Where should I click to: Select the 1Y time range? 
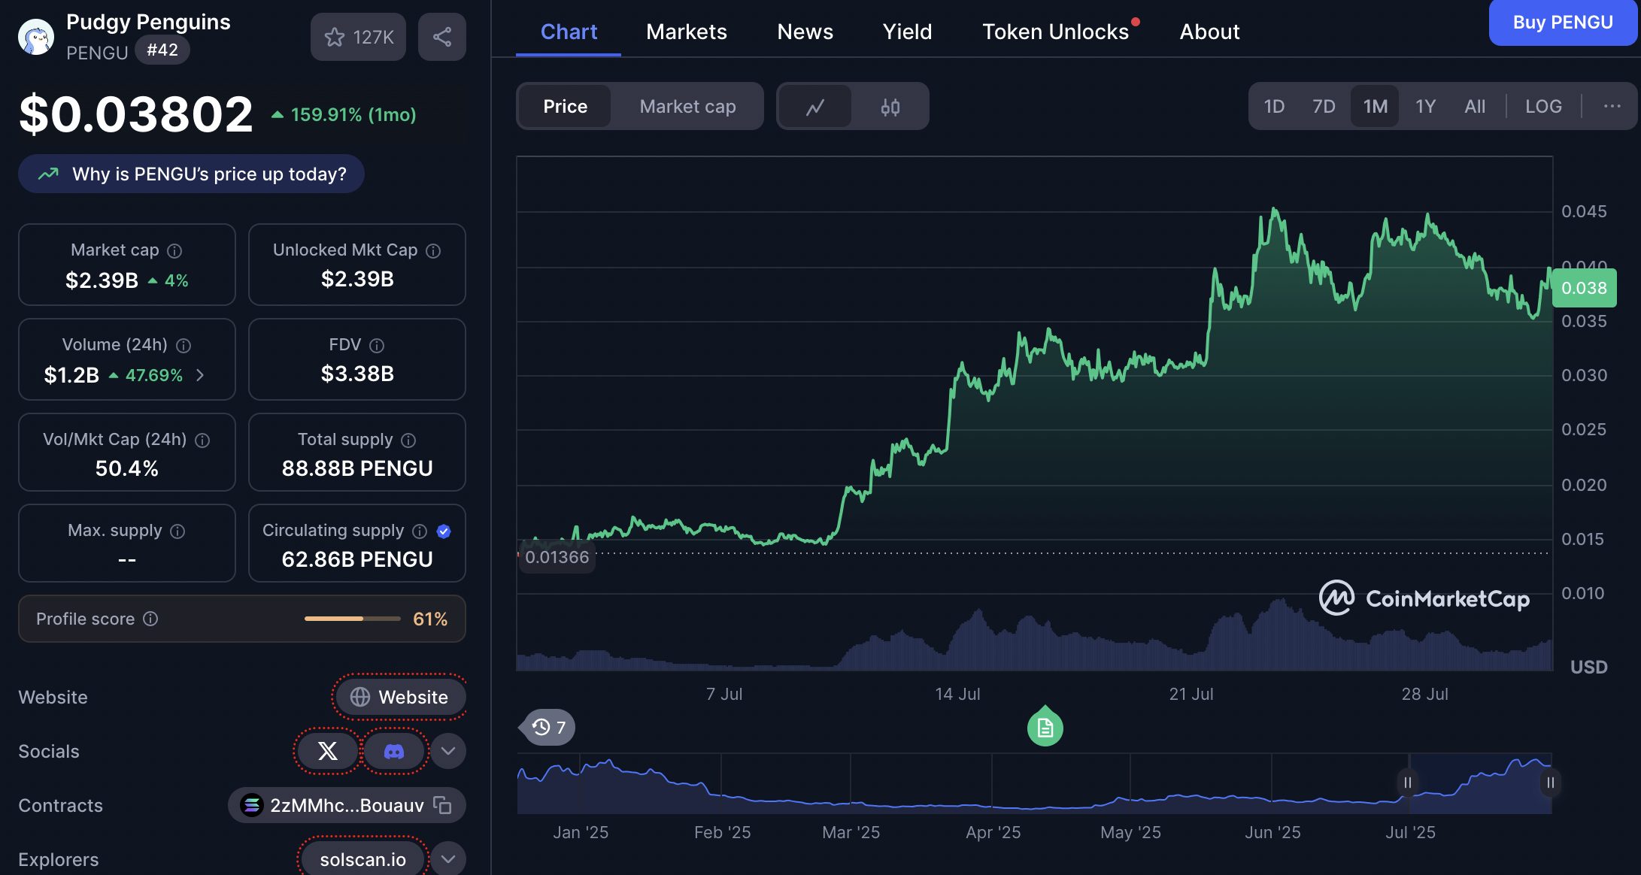(1425, 106)
